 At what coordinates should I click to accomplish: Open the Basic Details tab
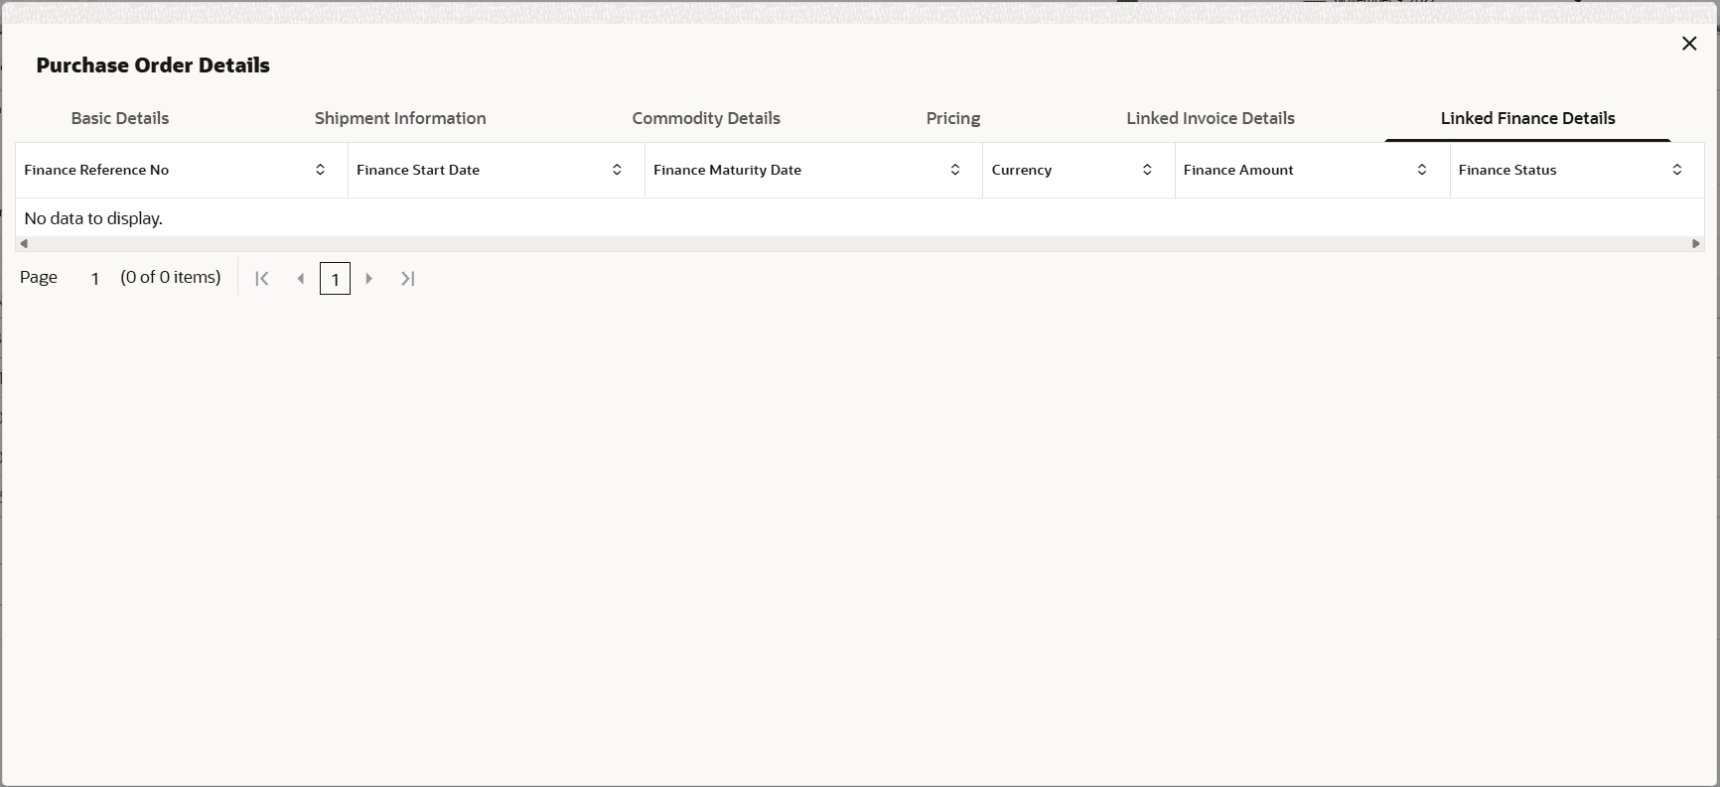click(x=120, y=118)
